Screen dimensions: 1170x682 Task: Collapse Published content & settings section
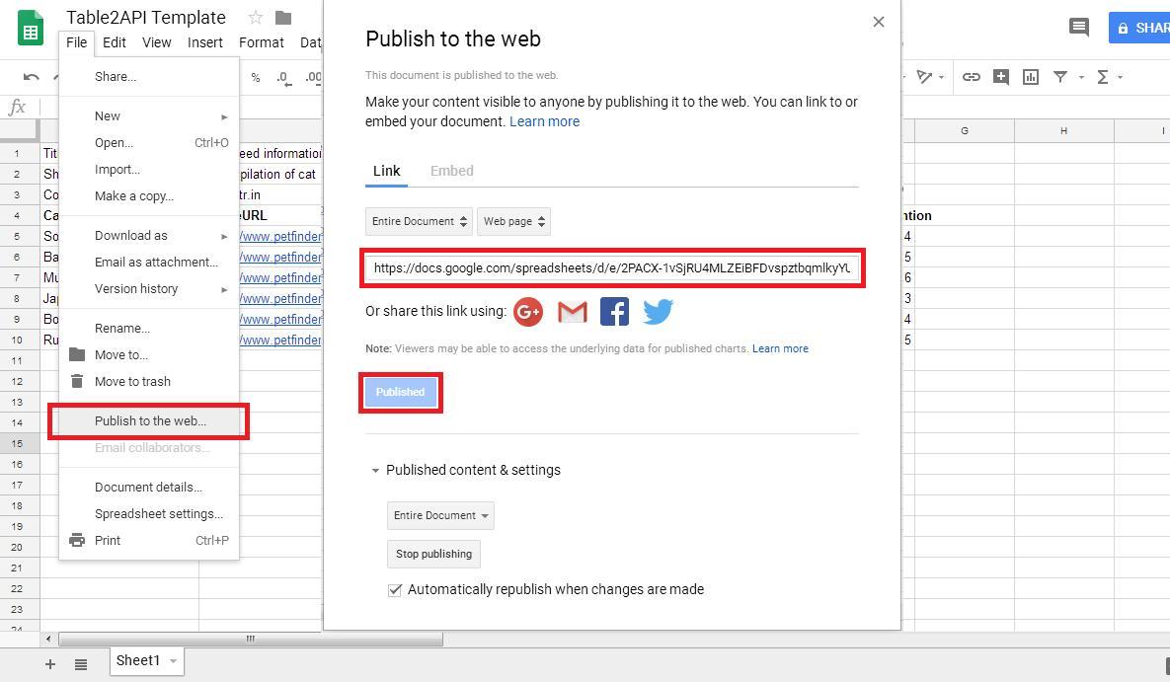(375, 470)
